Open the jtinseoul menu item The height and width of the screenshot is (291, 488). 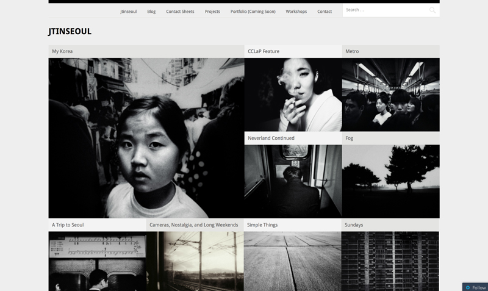(129, 12)
